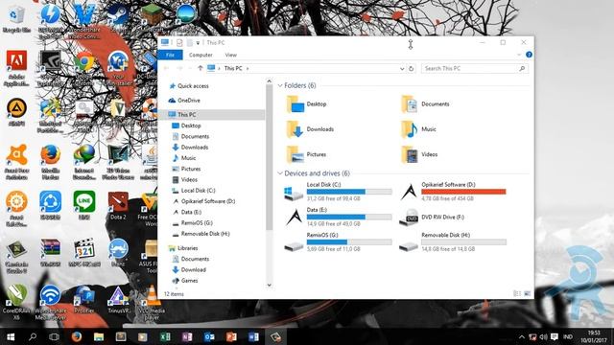614x345 pixels.
Task: Open Google Chrome desktop shortcut
Action: [x=84, y=68]
